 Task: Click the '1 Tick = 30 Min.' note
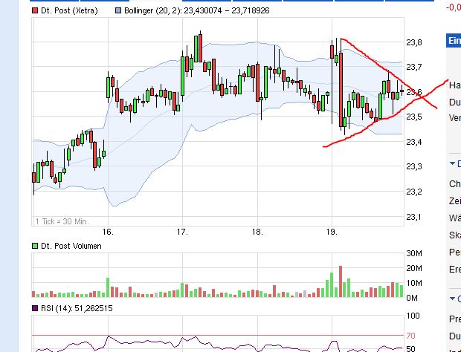62,221
